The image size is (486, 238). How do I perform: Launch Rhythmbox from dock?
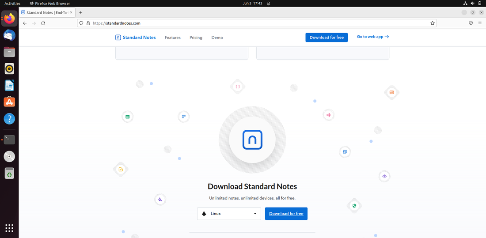coord(9,68)
